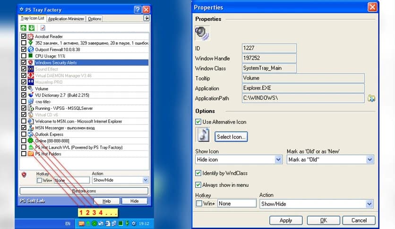Switch to Tray Icon List tab
This screenshot has width=395, height=229.
[x=33, y=18]
